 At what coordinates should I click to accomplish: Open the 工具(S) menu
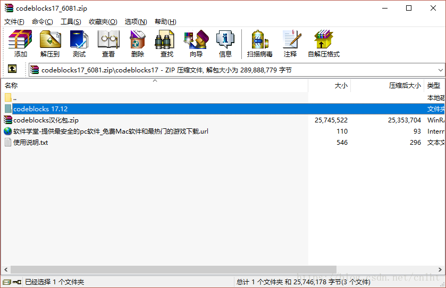coord(71,22)
